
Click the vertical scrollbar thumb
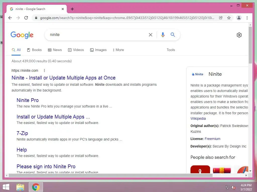(250, 45)
